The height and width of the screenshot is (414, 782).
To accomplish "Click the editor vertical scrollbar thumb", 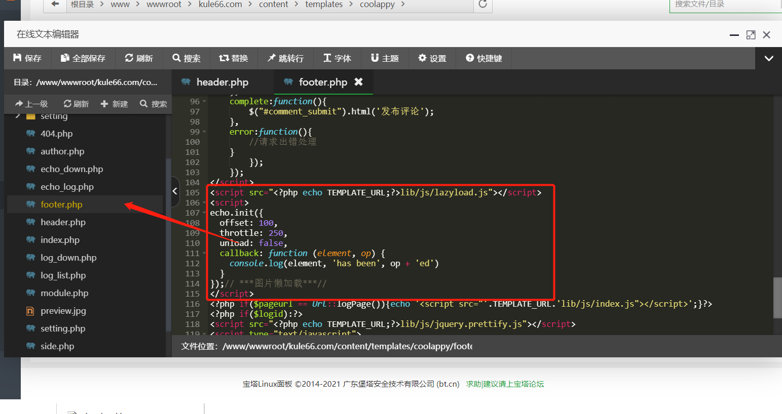I will [x=777, y=298].
